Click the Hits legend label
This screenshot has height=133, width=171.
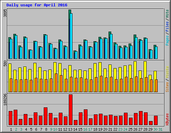click(167, 14)
